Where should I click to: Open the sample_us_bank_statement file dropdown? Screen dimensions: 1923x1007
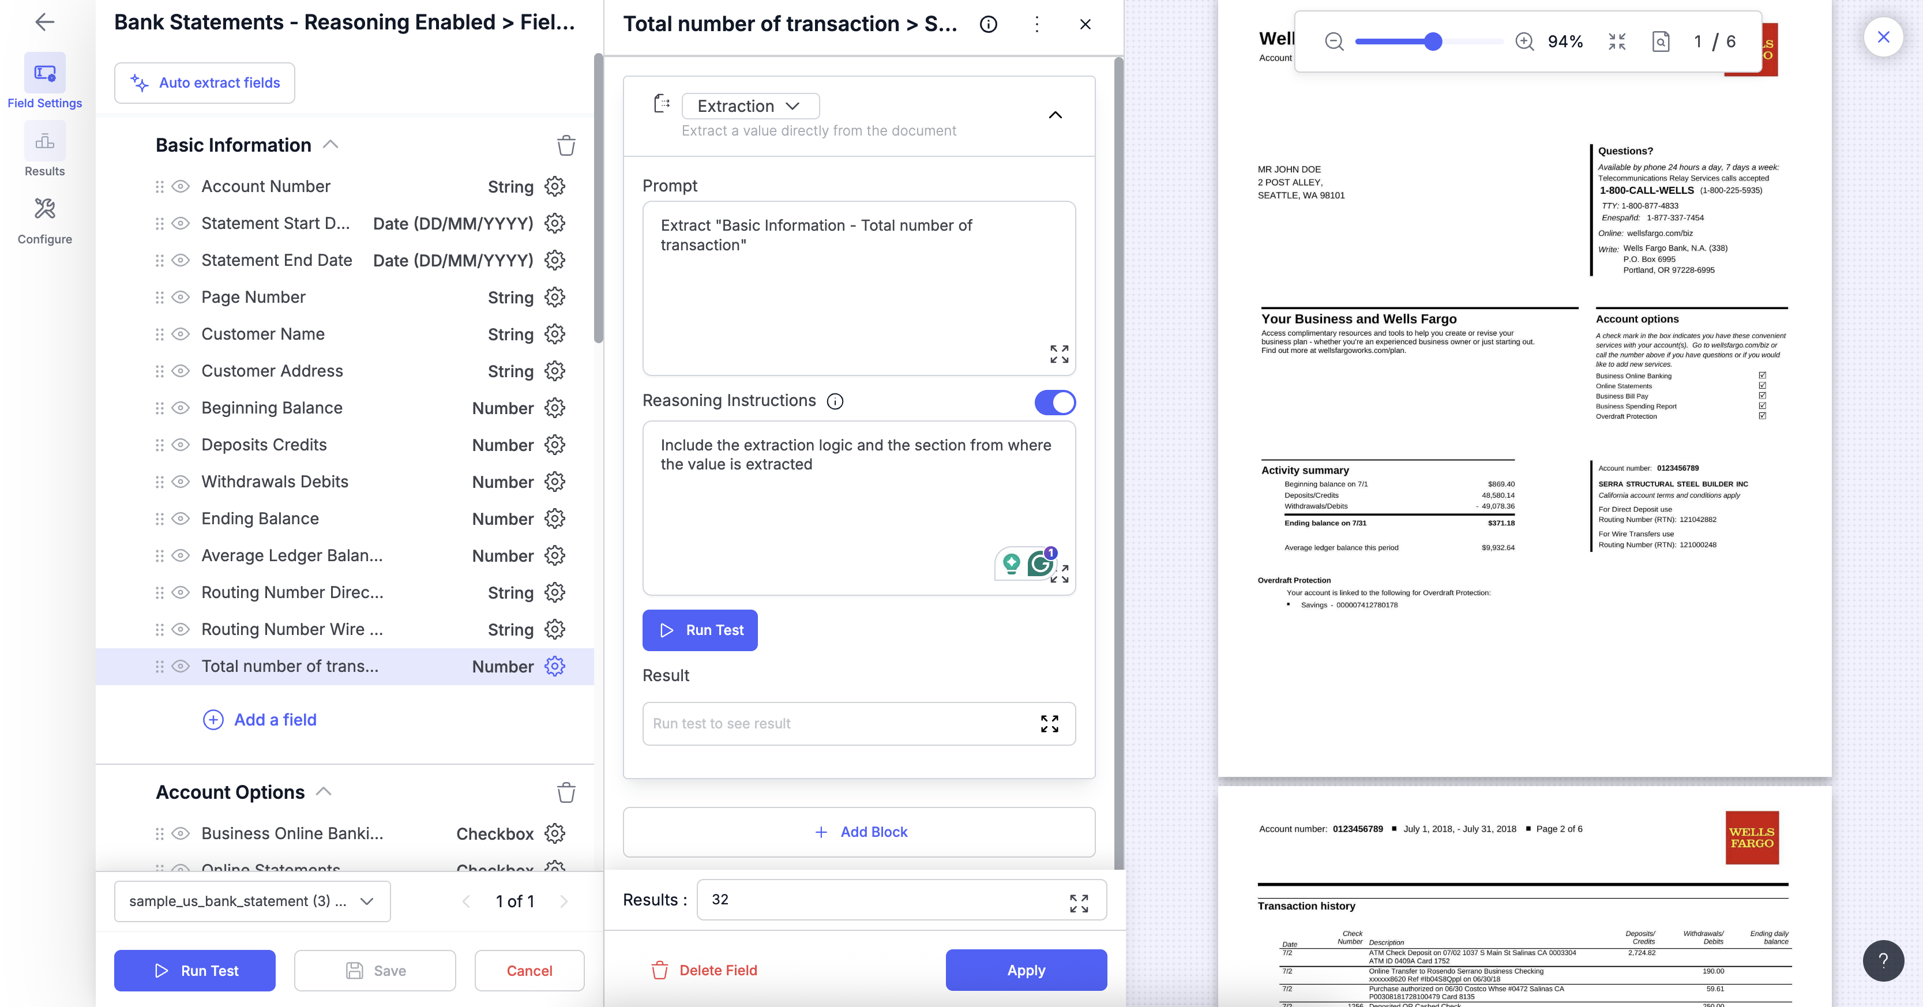coord(251,901)
